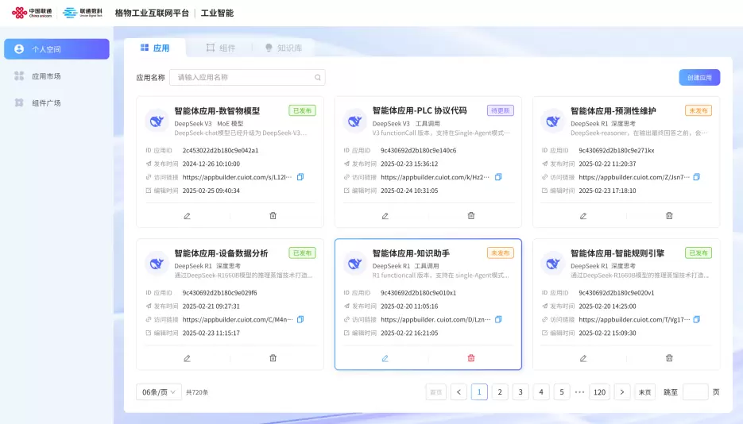Click red trash icon on 知识助手 card

coord(471,358)
